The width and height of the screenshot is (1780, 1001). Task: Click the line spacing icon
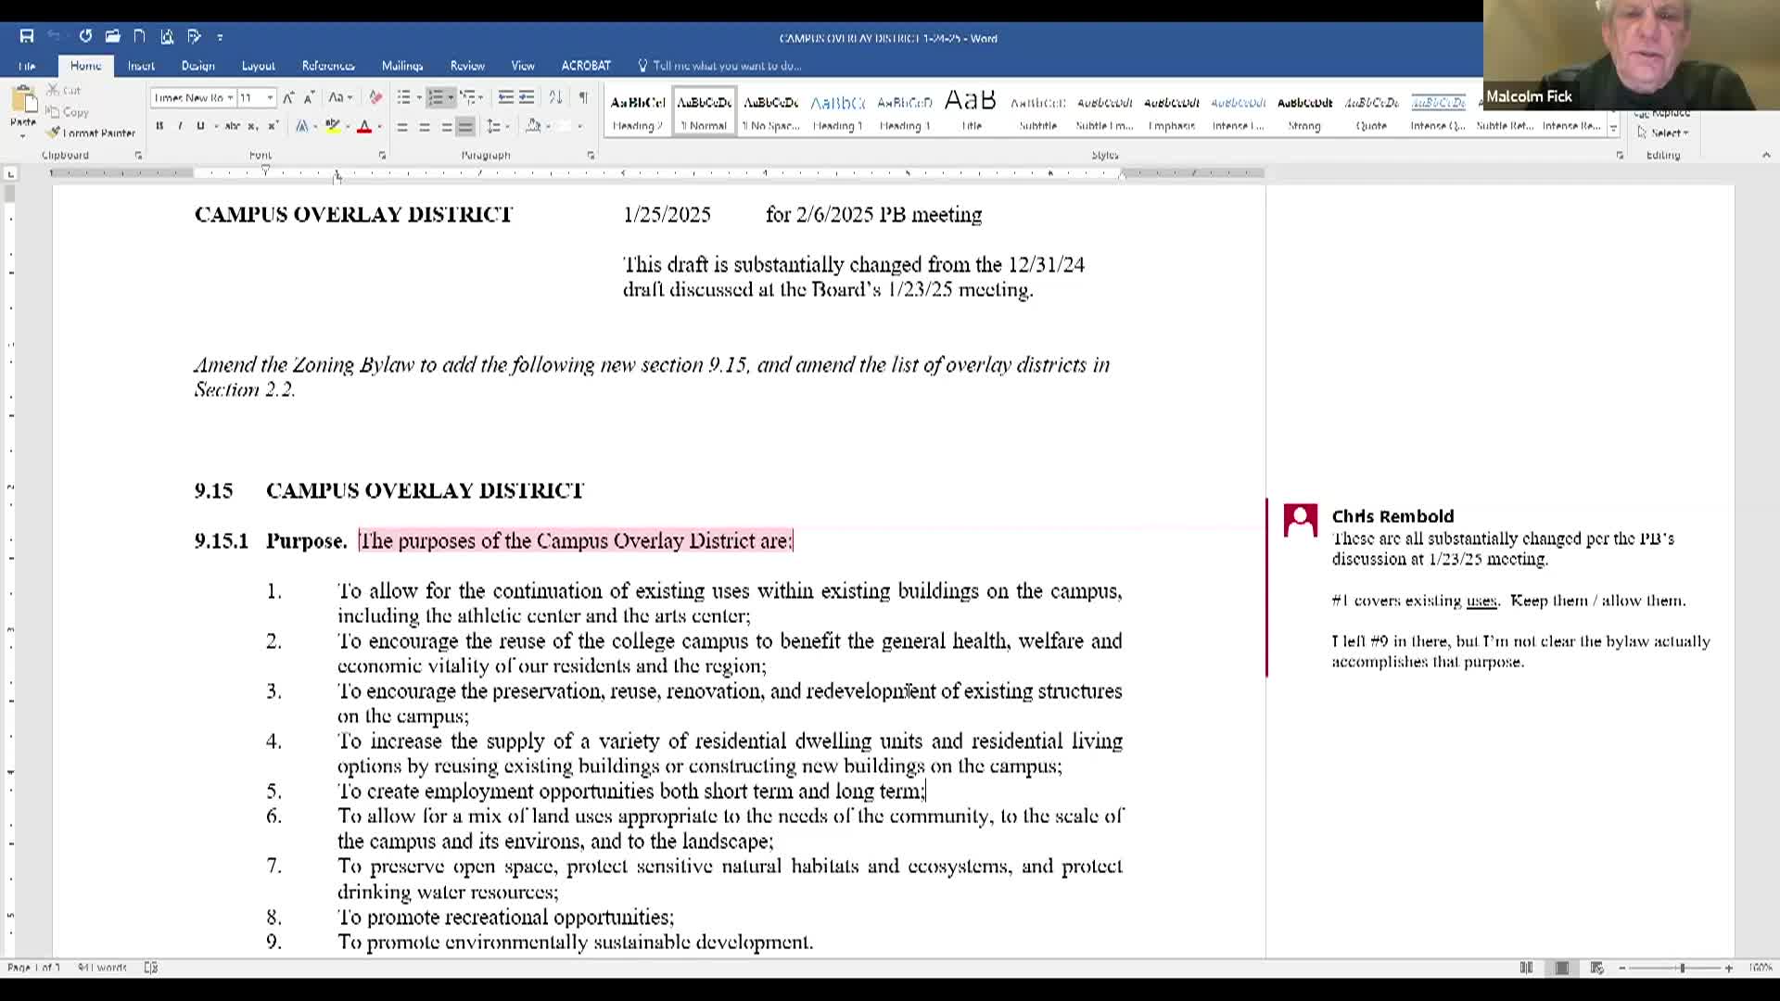[x=494, y=126]
